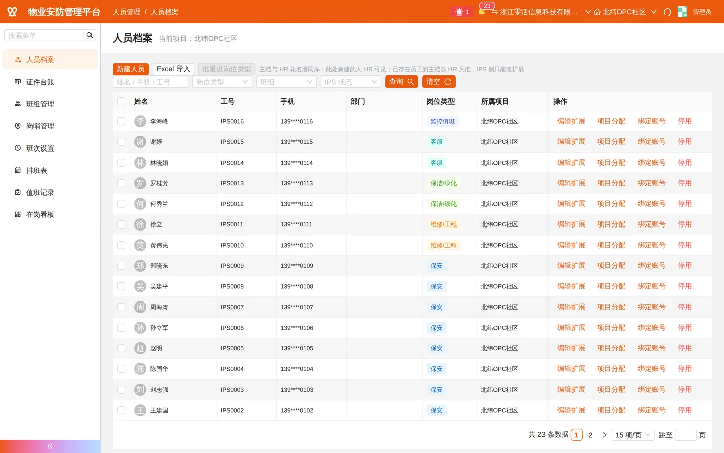This screenshot has height=453, width=724.
Task: Click the 值班记录 sidebar icon
Action: [18, 192]
